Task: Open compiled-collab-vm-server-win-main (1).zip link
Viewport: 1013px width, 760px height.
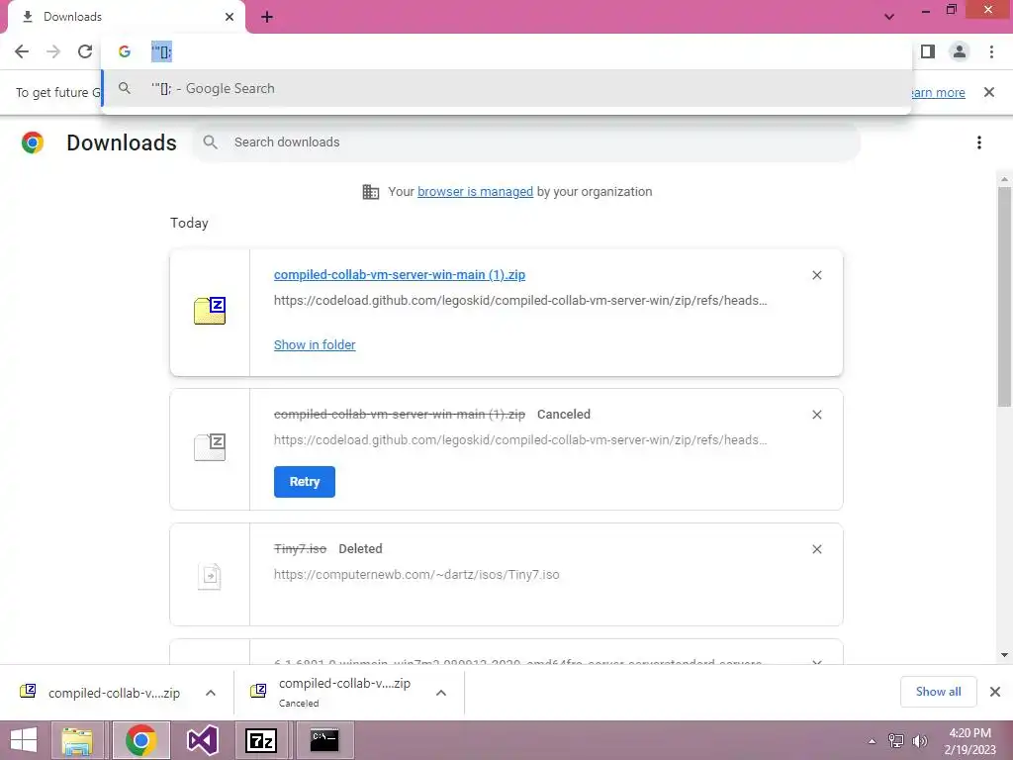Action: pyautogui.click(x=400, y=275)
